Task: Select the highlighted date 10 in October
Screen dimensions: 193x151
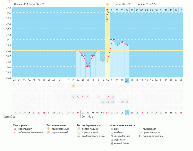Action: point(127,112)
